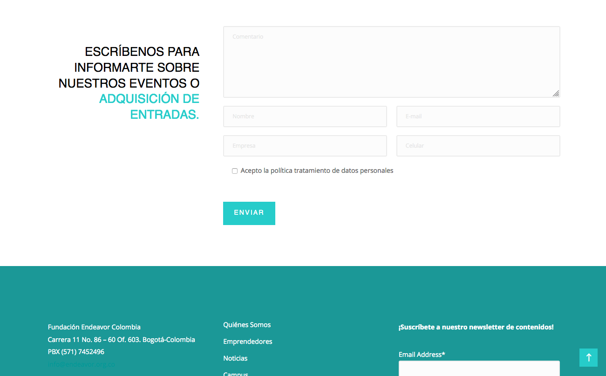The width and height of the screenshot is (606, 376).
Task: Tick the data policy acceptance checkbox
Action: pyautogui.click(x=235, y=171)
